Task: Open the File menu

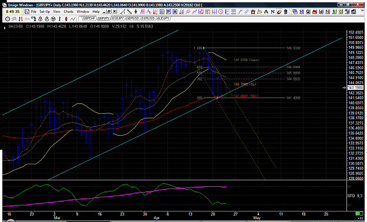Action: coord(33,12)
